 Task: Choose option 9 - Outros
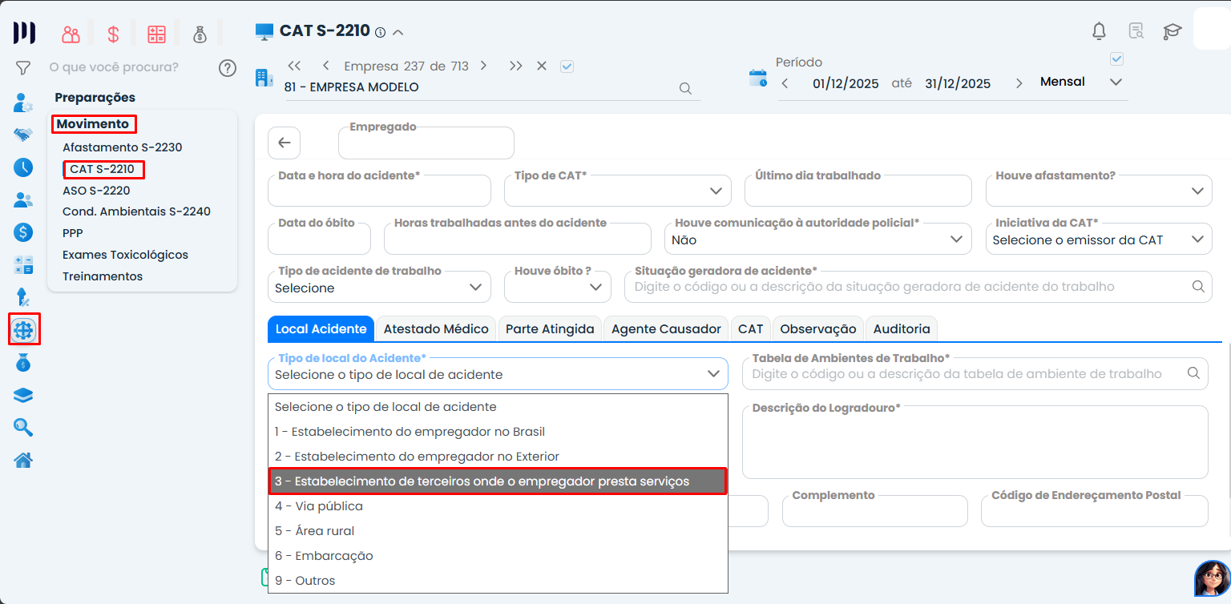(x=498, y=581)
